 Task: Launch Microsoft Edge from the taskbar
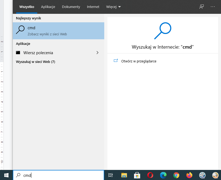[163, 175]
